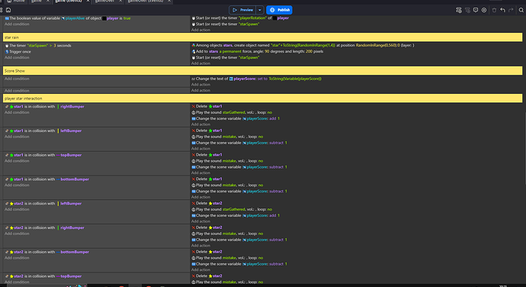
Task: Click the Add a new event icon
Action: pyautogui.click(x=459, y=10)
